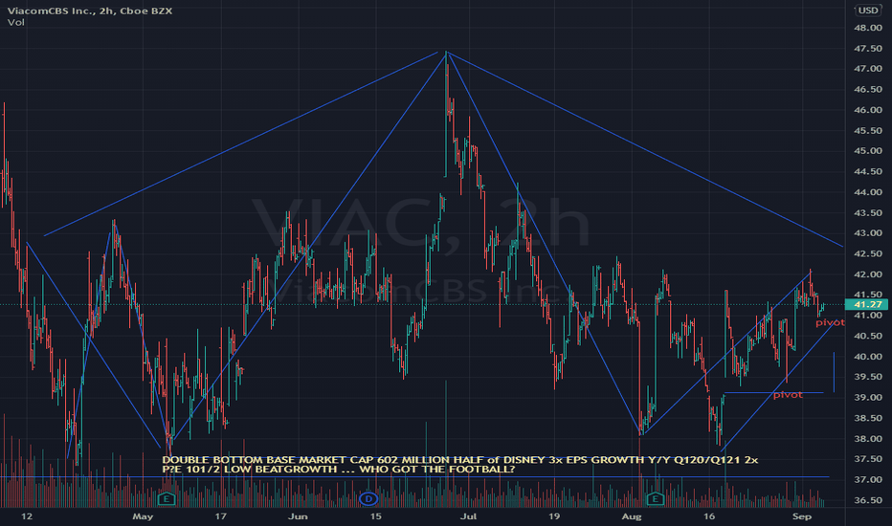This screenshot has height=526, width=892.
Task: Click the 44.00 price axis label
Action: click(868, 192)
